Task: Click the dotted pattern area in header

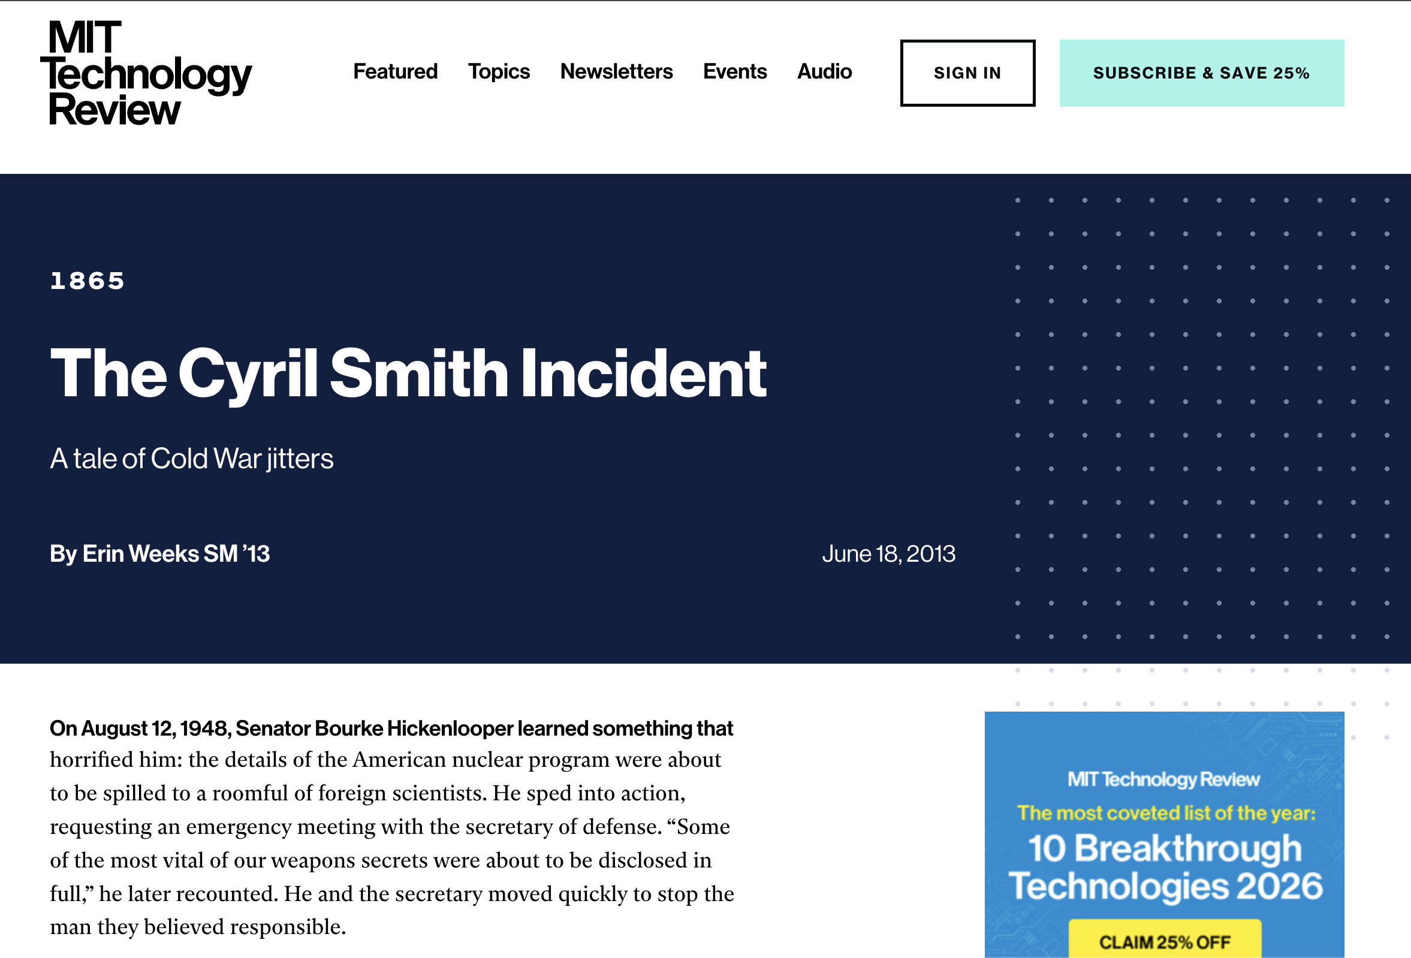Action: (x=1202, y=419)
